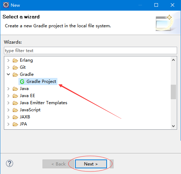The image size is (181, 174).
Task: Click the JAXB folder icon
Action: click(x=15, y=117)
